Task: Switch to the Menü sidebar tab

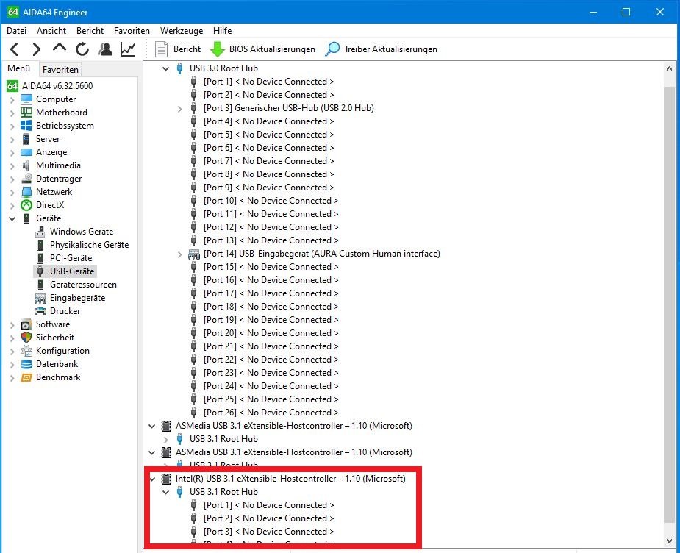Action: tap(19, 68)
